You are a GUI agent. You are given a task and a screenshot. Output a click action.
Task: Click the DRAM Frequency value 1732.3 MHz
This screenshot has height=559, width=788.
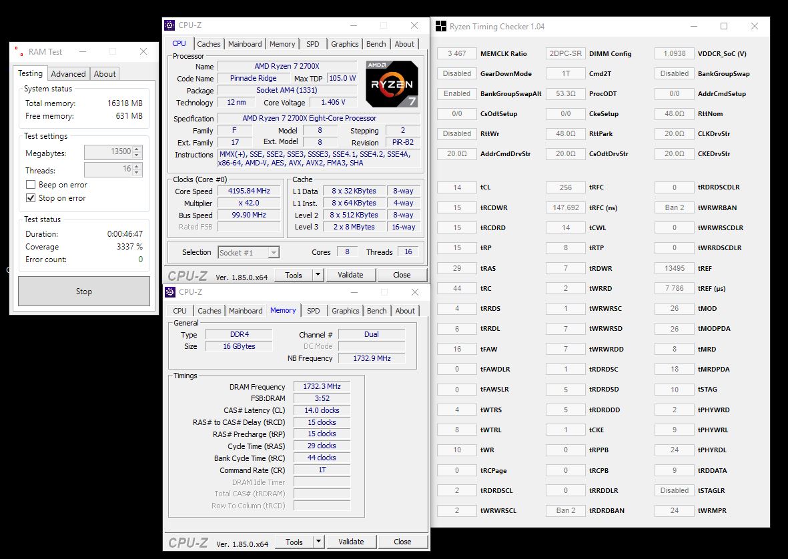(322, 386)
